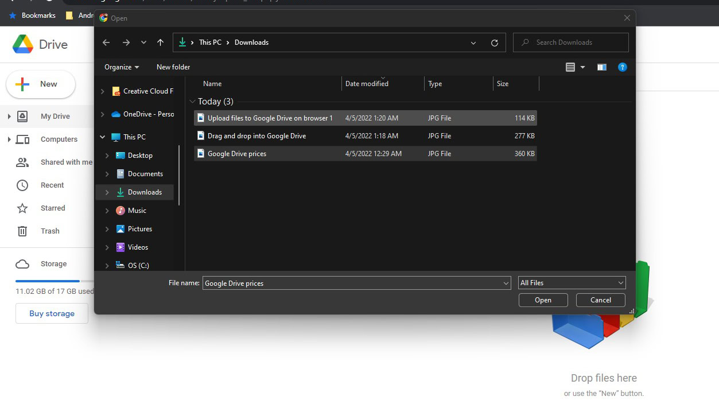Viewport: 719px width, 404px height.
Task: Click the Open button
Action: [543, 300]
